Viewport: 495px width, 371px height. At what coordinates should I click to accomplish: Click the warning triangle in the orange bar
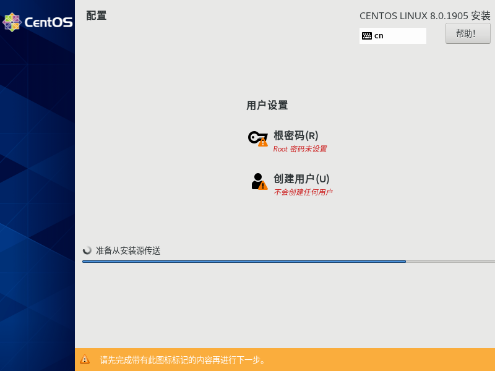coord(85,359)
